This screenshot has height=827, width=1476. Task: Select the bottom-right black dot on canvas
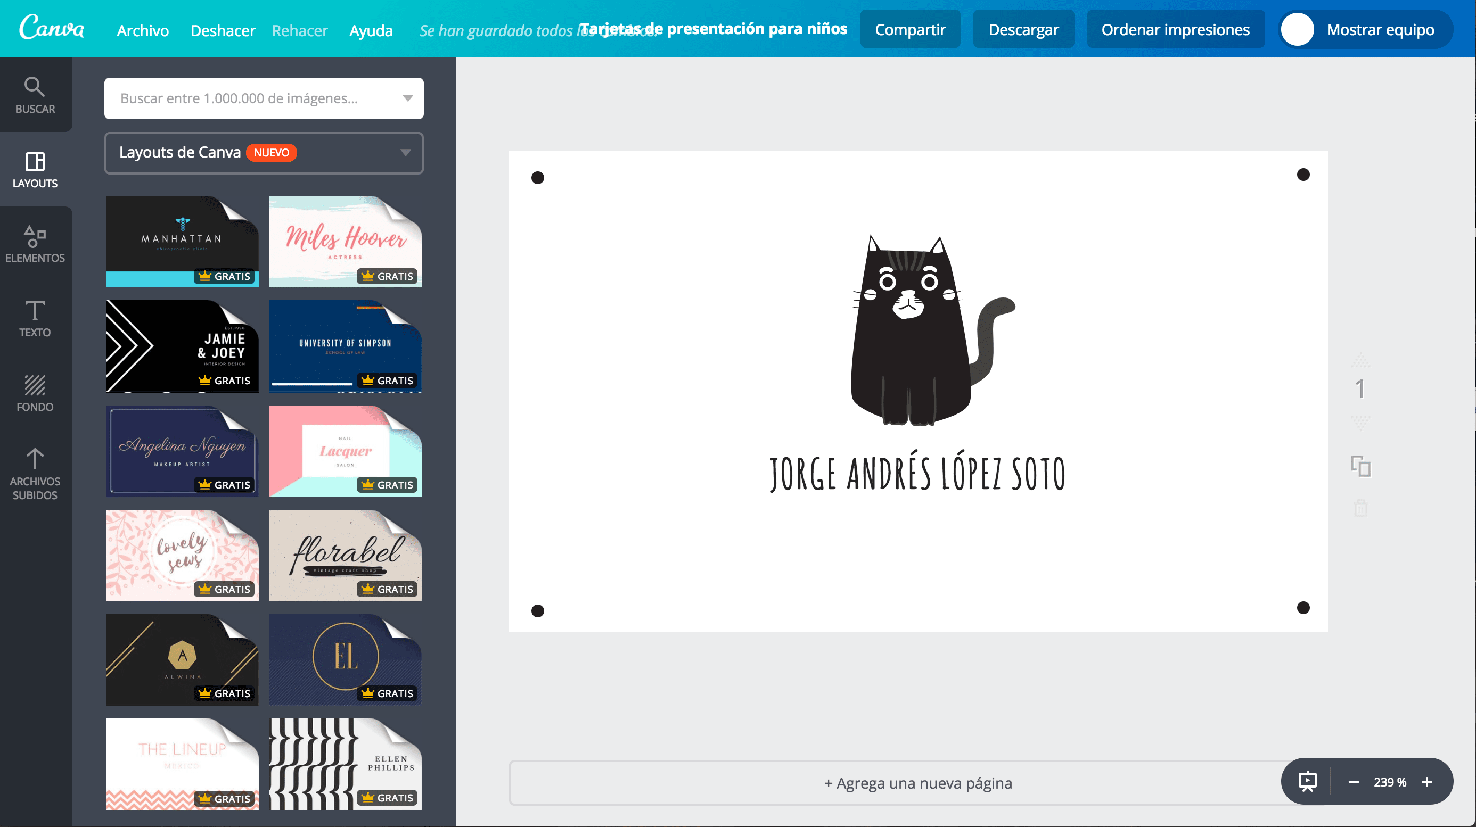point(1303,607)
